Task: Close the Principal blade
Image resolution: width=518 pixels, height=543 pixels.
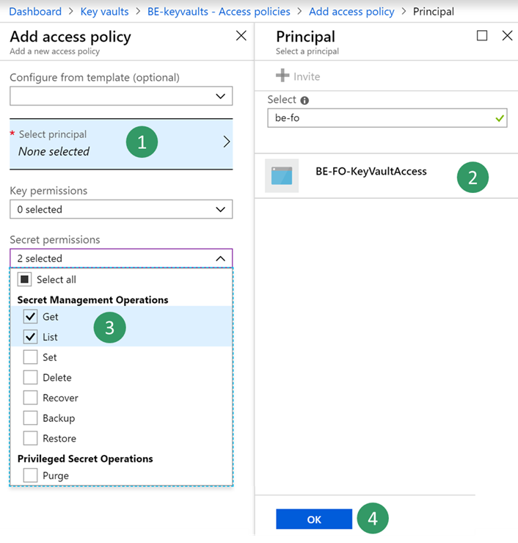Action: coord(507,35)
